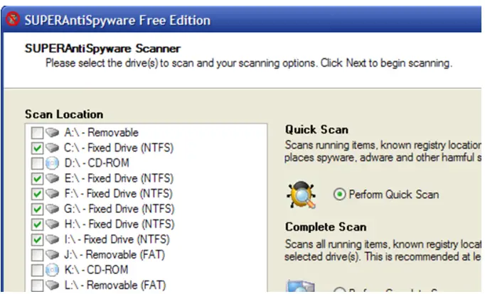Click the 'Quick Scan' heading
Image resolution: width=485 pixels, height=294 pixels.
tap(316, 129)
